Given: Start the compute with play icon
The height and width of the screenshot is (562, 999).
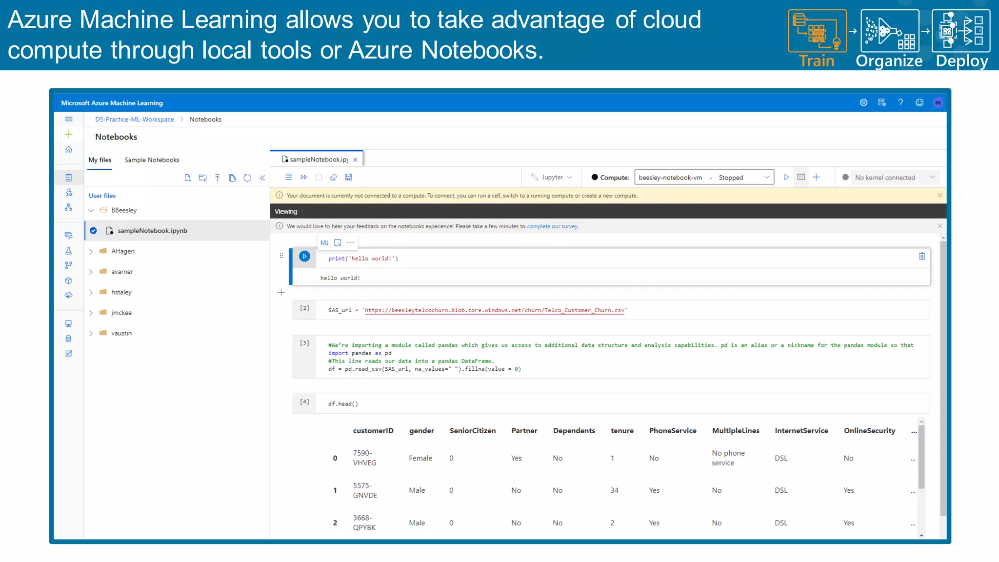Looking at the screenshot, I should pos(786,177).
